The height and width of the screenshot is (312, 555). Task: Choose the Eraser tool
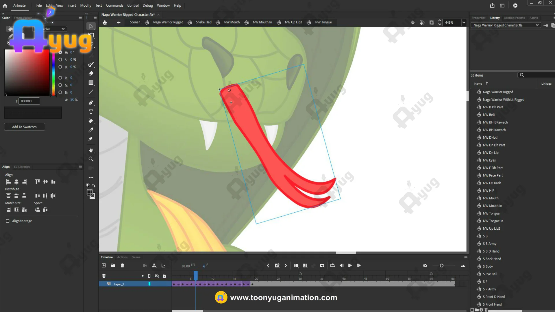[91, 73]
